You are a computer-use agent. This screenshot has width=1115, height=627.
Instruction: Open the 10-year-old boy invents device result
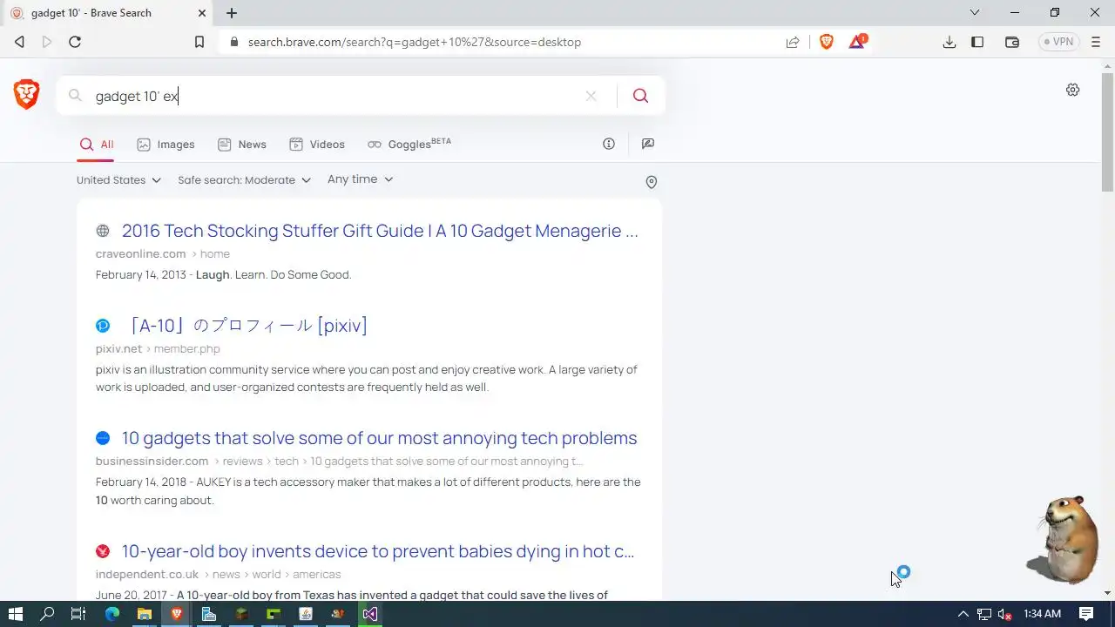pyautogui.click(x=378, y=551)
